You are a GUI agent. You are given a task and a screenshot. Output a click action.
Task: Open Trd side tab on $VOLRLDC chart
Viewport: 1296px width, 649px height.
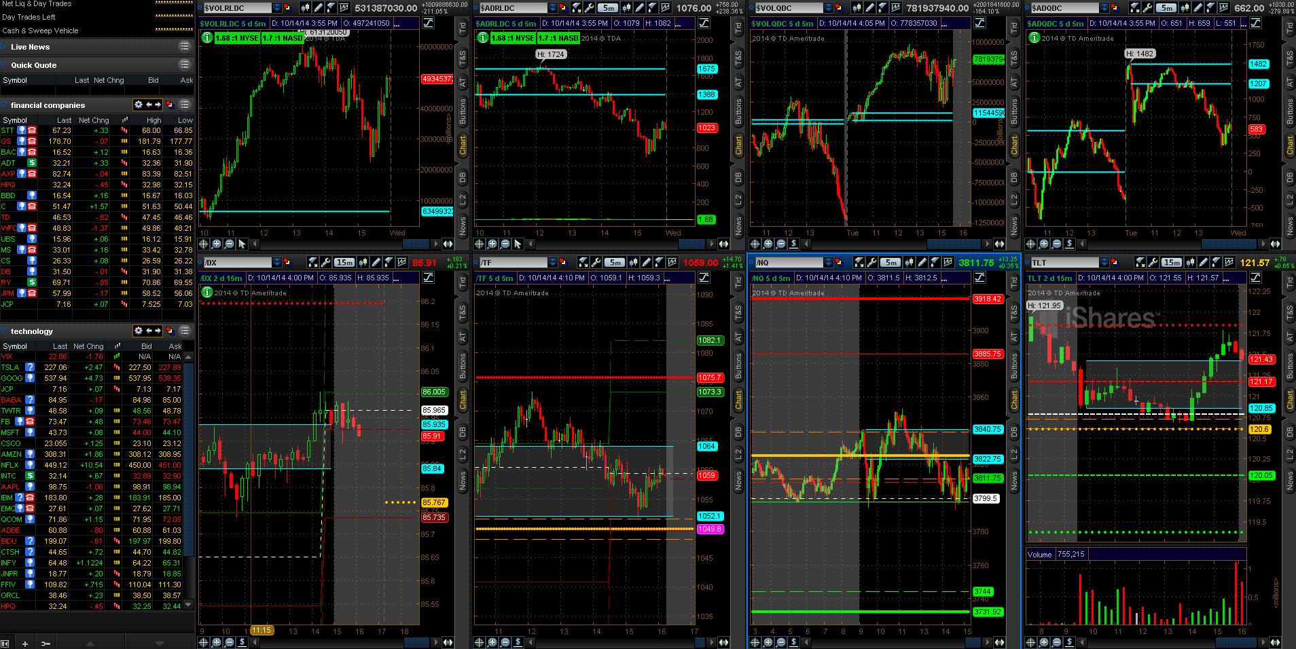pos(463,29)
